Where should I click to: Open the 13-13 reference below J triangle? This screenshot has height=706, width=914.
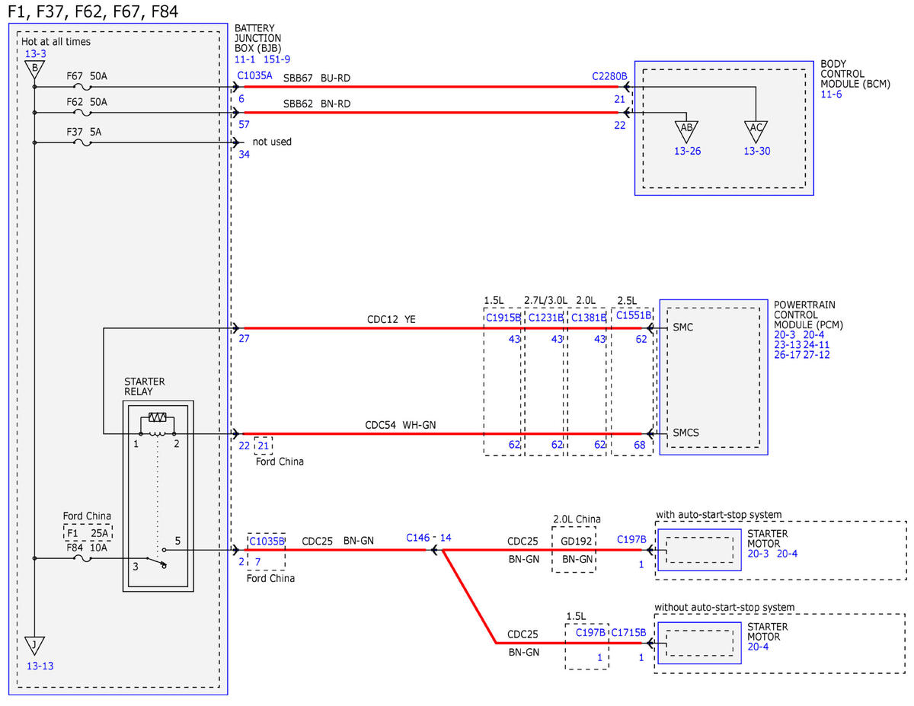[x=40, y=666]
